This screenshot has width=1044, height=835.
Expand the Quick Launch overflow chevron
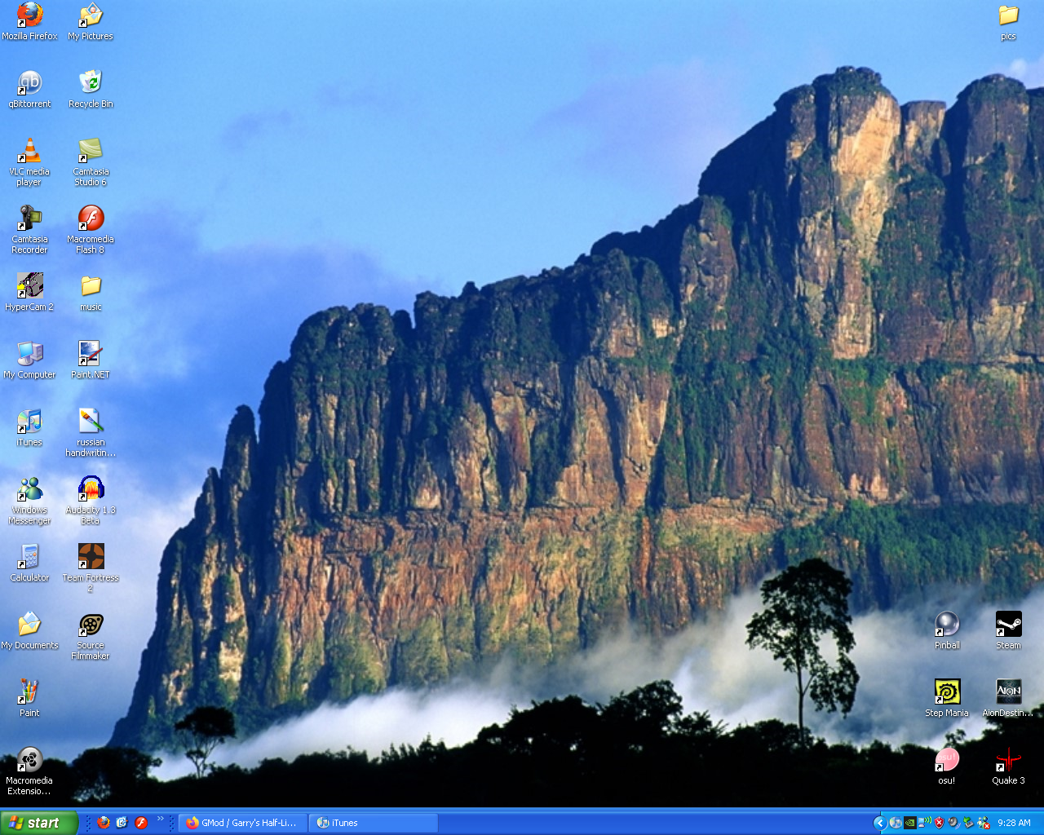click(160, 819)
